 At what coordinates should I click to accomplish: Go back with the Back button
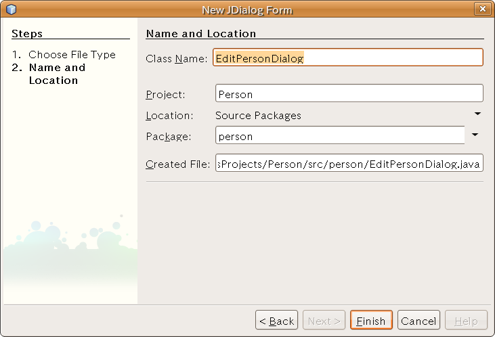[276, 321]
